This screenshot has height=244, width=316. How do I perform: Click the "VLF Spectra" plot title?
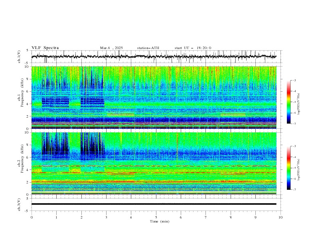45,48
